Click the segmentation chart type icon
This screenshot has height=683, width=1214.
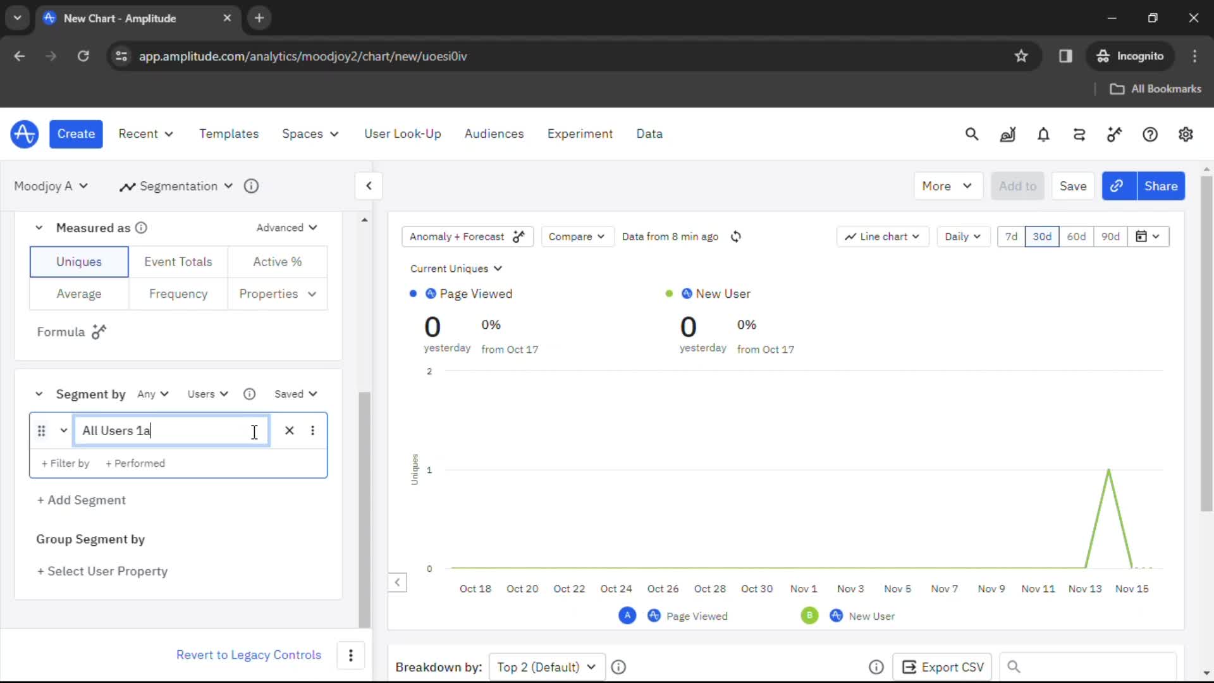[x=128, y=185]
